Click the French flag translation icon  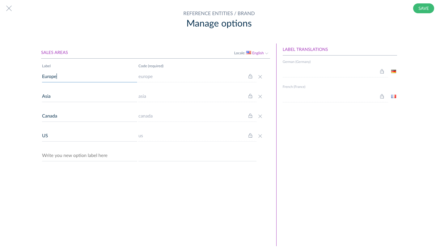coord(393,96)
